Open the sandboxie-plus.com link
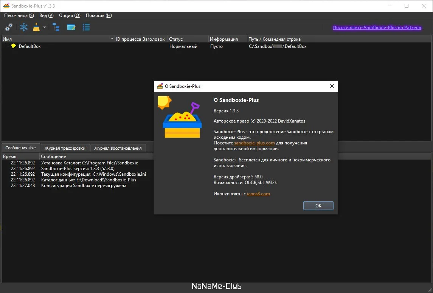 pyautogui.click(x=255, y=143)
